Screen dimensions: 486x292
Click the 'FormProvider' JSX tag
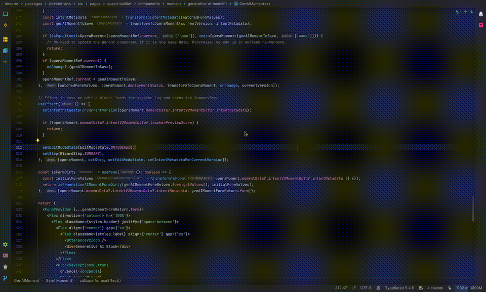pos(58,210)
